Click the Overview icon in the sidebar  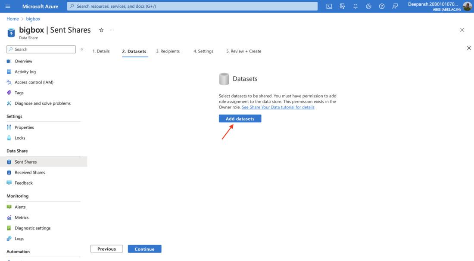(9, 61)
